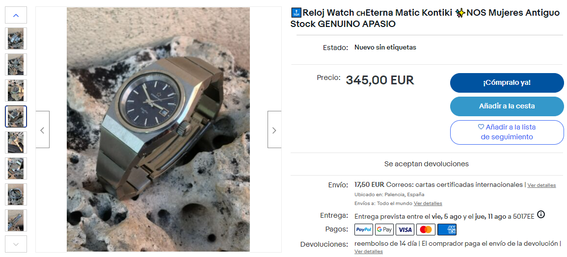
Task: Open returns Ver detalles link
Action: (x=369, y=252)
